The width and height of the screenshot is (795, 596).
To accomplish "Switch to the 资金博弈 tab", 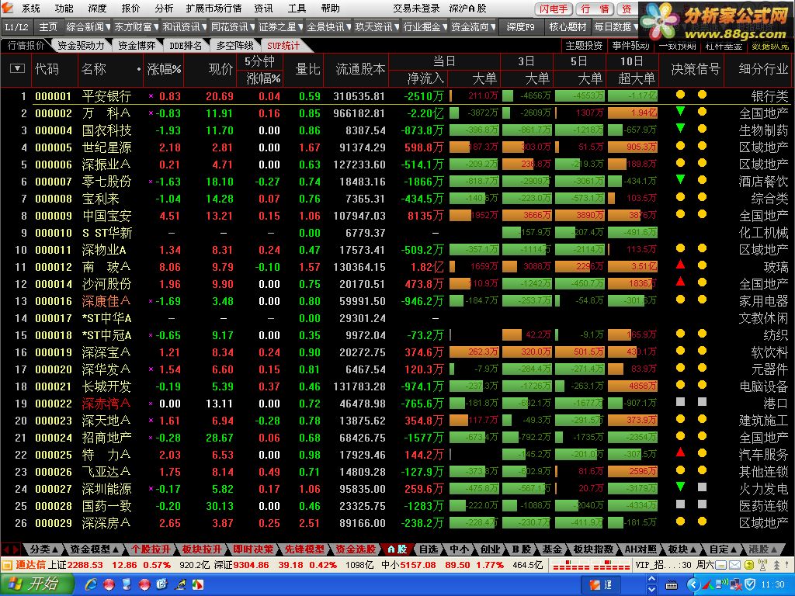I will (137, 45).
